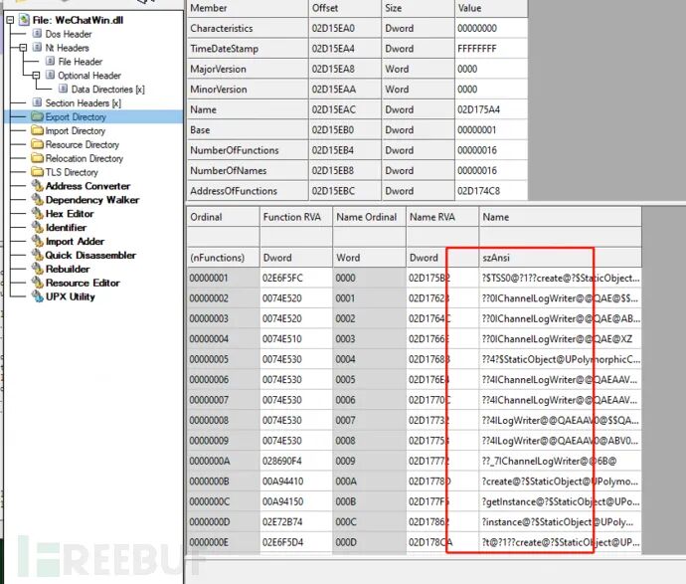
Task: Click the Offset column header
Action: tap(345, 8)
